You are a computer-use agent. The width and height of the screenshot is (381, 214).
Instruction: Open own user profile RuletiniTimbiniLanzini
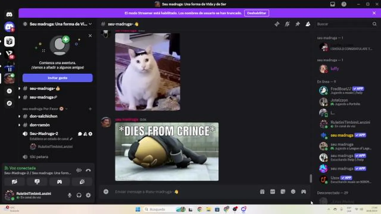tap(28, 195)
